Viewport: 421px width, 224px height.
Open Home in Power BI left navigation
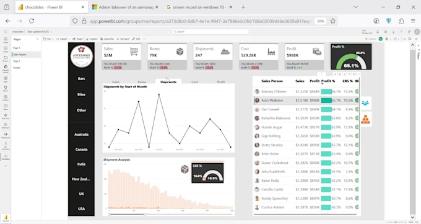tap(6, 40)
